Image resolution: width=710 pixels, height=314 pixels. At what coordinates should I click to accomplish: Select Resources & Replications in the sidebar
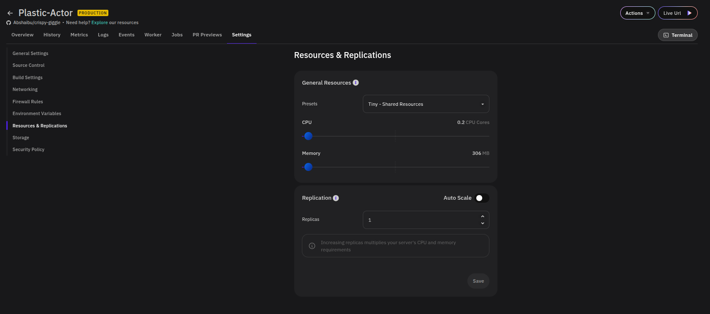coord(40,126)
